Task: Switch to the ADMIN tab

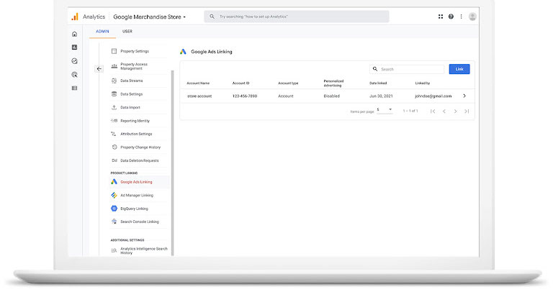Action: tap(103, 32)
